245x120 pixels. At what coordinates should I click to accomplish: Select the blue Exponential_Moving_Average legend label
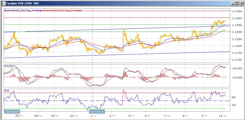pyautogui.click(x=24, y=10)
